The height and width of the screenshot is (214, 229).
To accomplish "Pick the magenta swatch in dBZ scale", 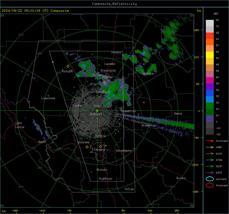I will tap(210, 80).
